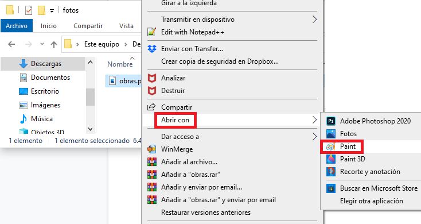Expand the Dar acceso a submenu arrow
The height and width of the screenshot is (224, 421).
point(314,137)
